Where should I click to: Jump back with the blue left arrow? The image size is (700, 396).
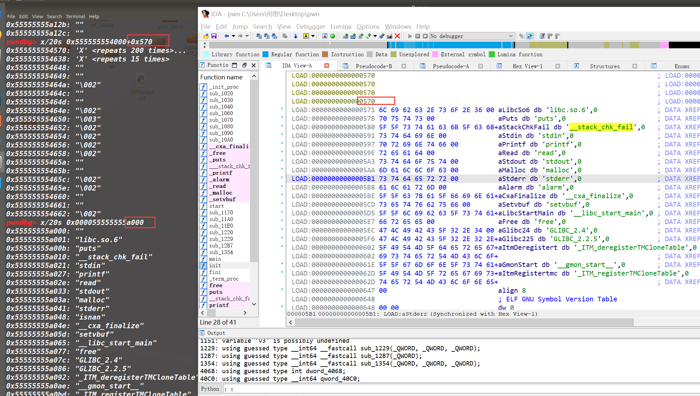click(227, 36)
